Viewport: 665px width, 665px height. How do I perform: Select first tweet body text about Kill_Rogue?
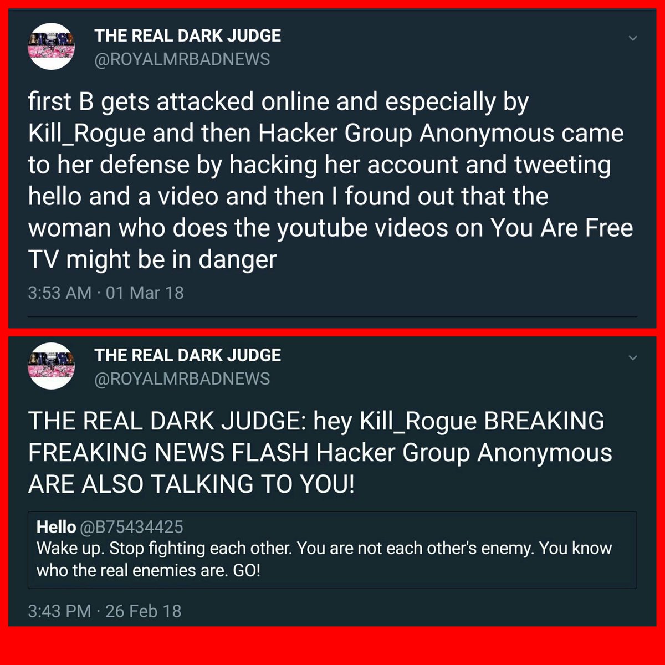click(x=331, y=181)
